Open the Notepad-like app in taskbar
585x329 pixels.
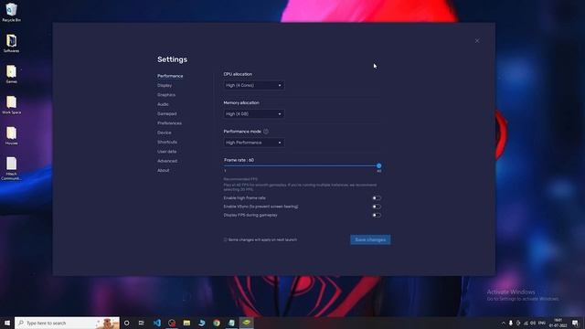tap(231, 323)
